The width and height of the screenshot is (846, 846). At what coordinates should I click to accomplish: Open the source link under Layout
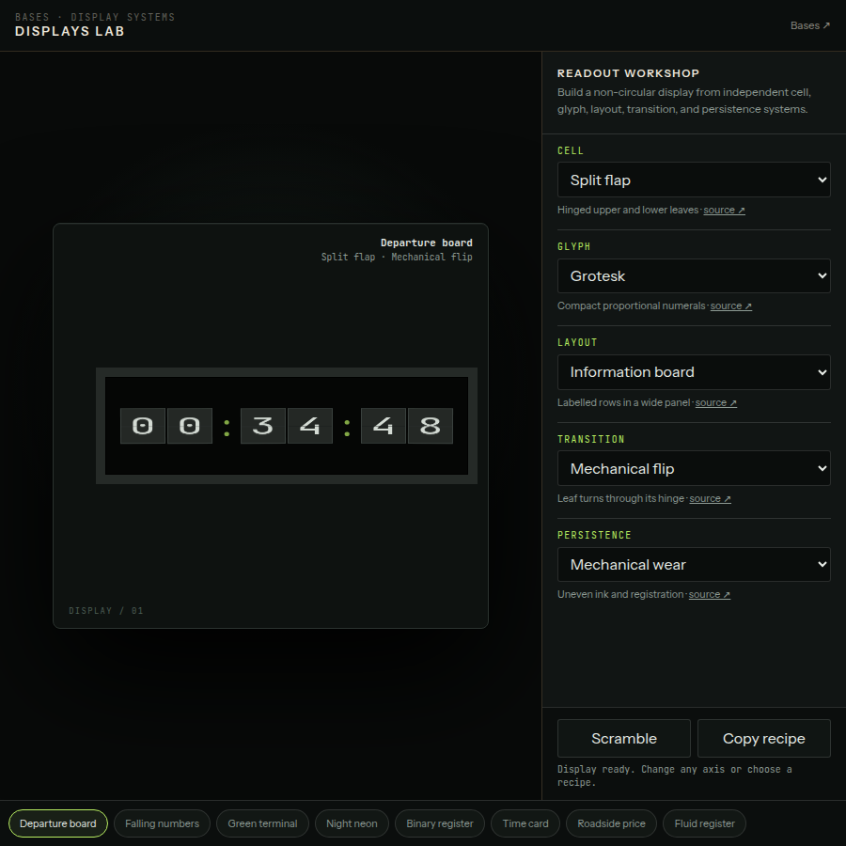[x=715, y=402]
